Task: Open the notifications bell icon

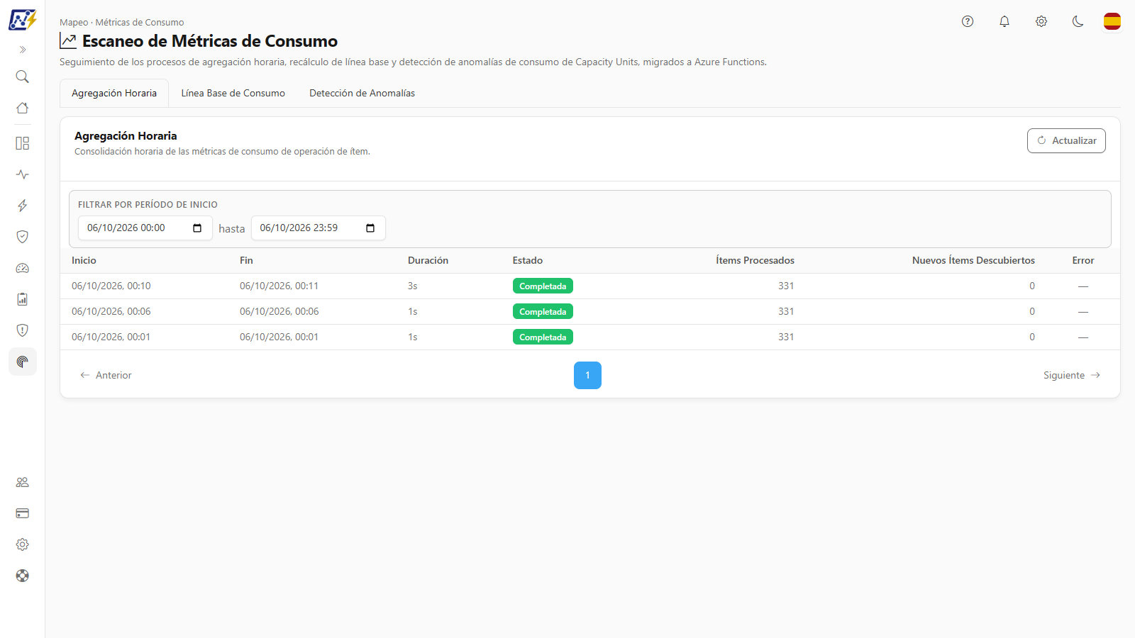Action: [1004, 21]
